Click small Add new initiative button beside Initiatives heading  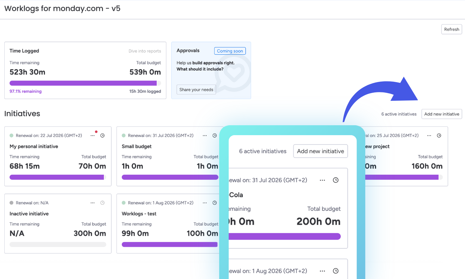[442, 114]
